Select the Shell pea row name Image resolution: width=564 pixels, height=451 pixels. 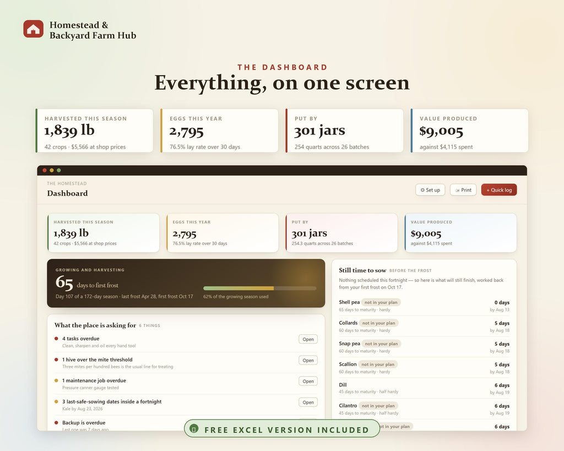point(349,302)
